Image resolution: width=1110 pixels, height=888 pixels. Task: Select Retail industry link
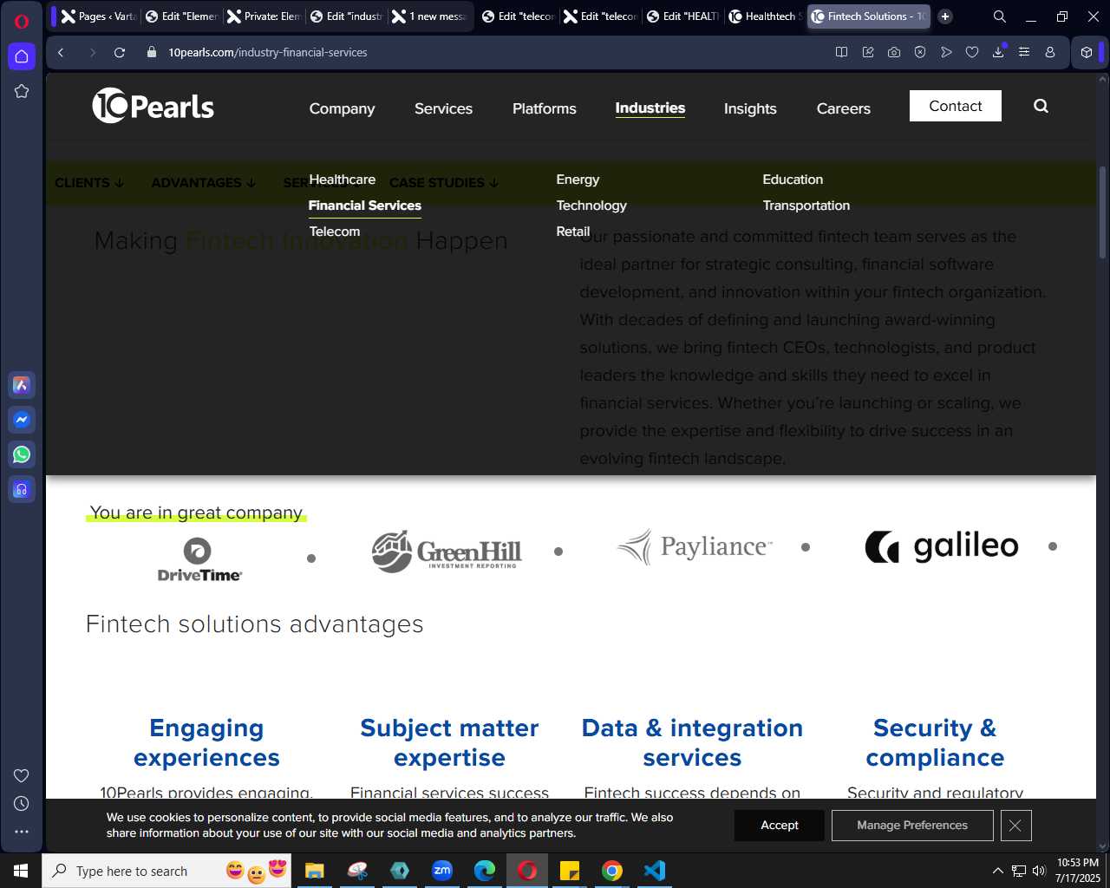573,232
